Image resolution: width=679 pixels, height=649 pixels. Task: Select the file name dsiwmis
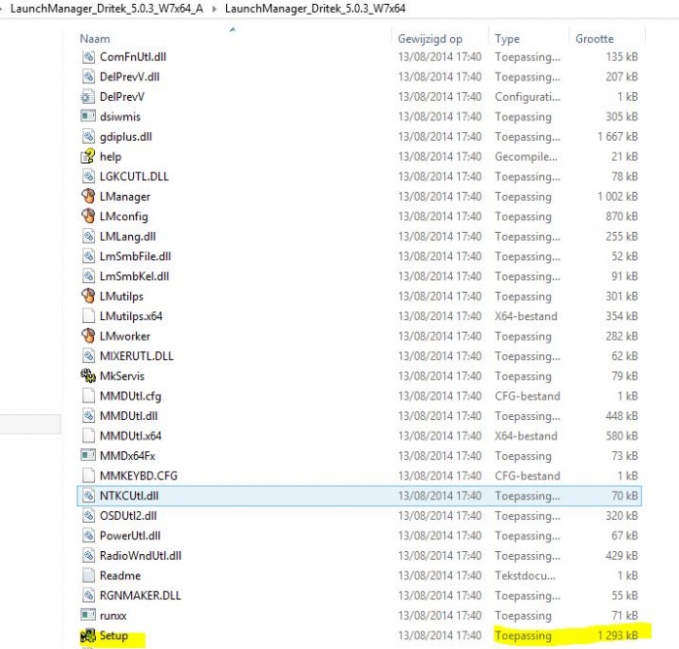pos(120,116)
